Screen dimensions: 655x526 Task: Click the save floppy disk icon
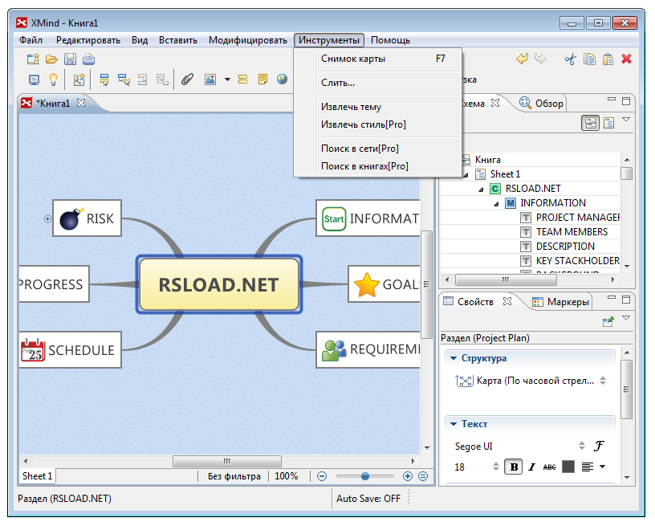(x=70, y=59)
